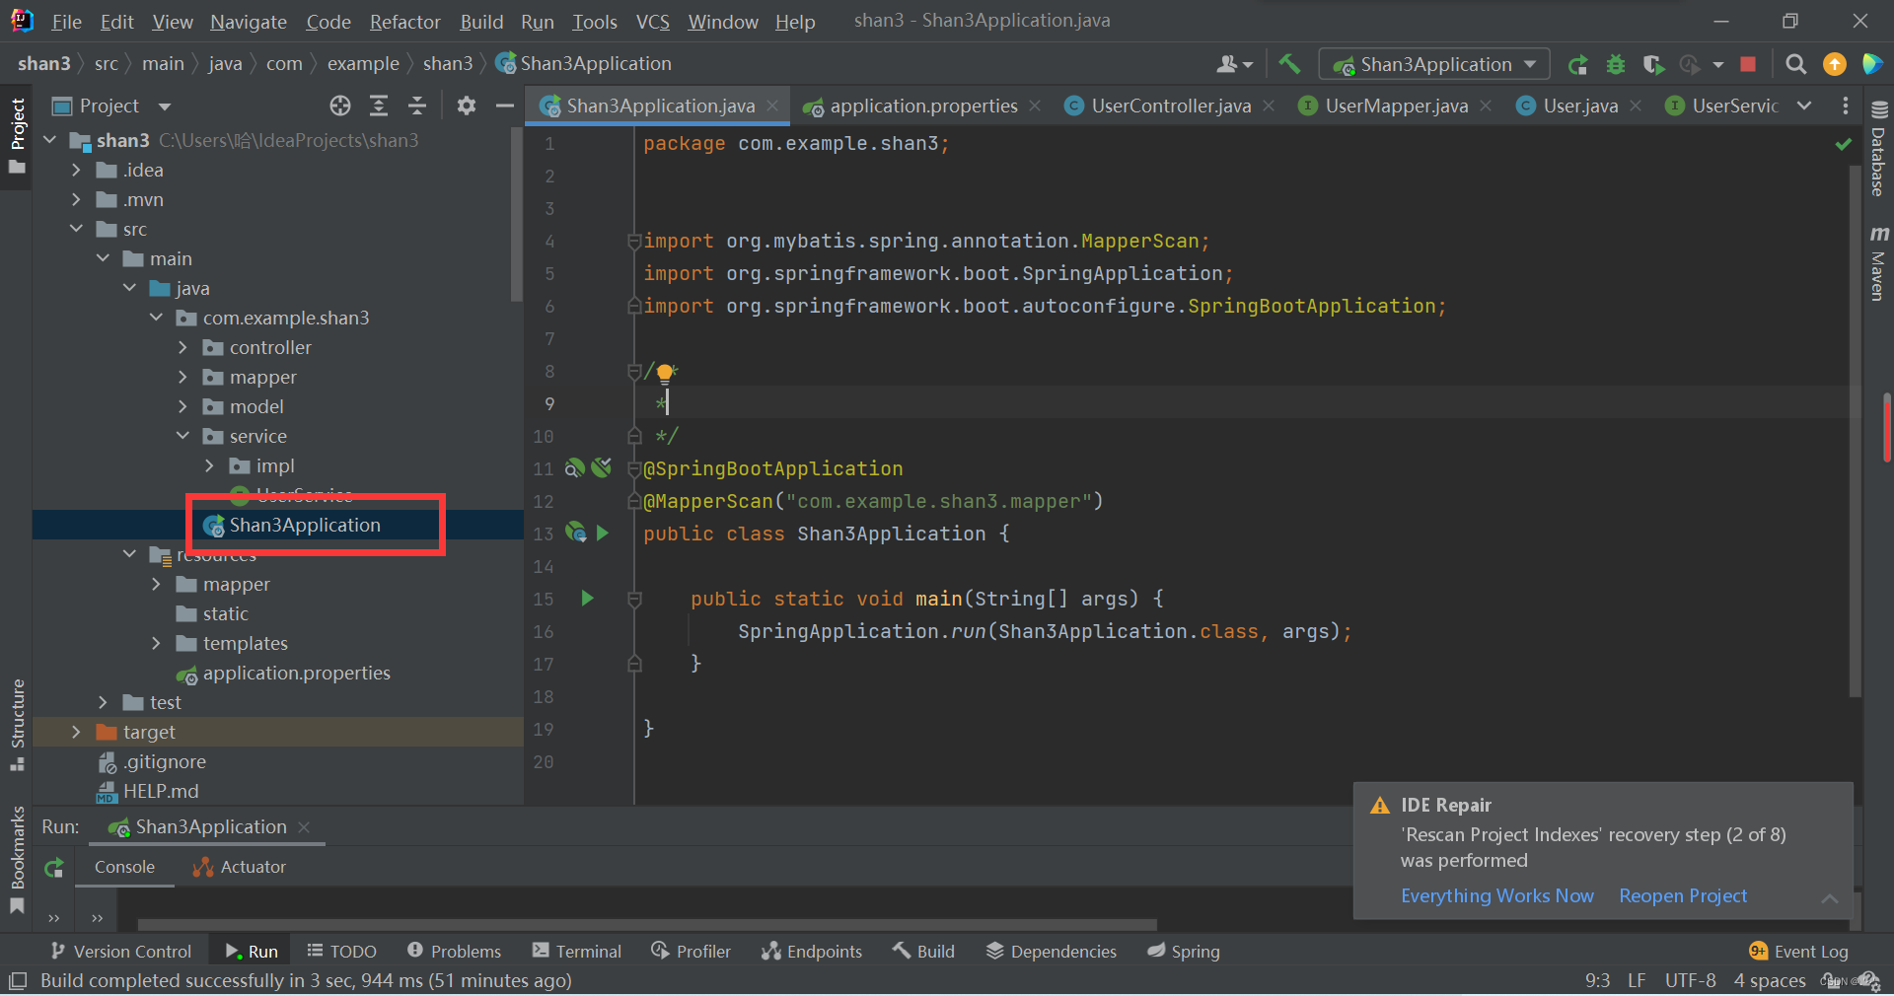The image size is (1894, 996).
Task: Select application.properties in project tree
Action: pyautogui.click(x=296, y=673)
